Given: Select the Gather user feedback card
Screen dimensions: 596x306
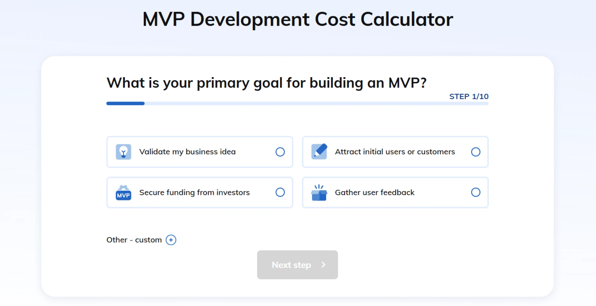Looking at the screenshot, I should (x=395, y=192).
